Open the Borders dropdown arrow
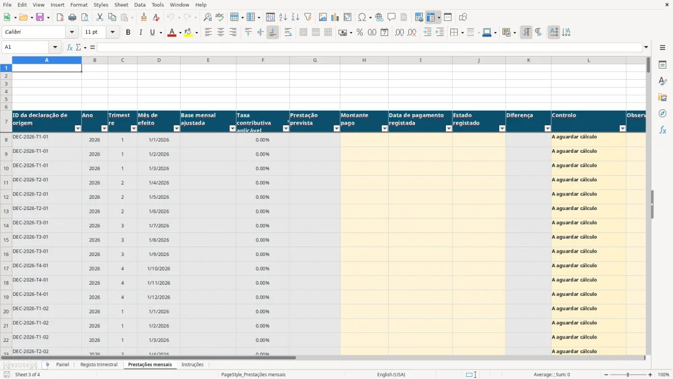Viewport: 673px width, 379px height. pyautogui.click(x=462, y=33)
